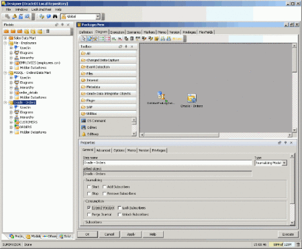Click the OS Command tool in toolbox
Screen dimensions: 302x249
click(x=96, y=121)
